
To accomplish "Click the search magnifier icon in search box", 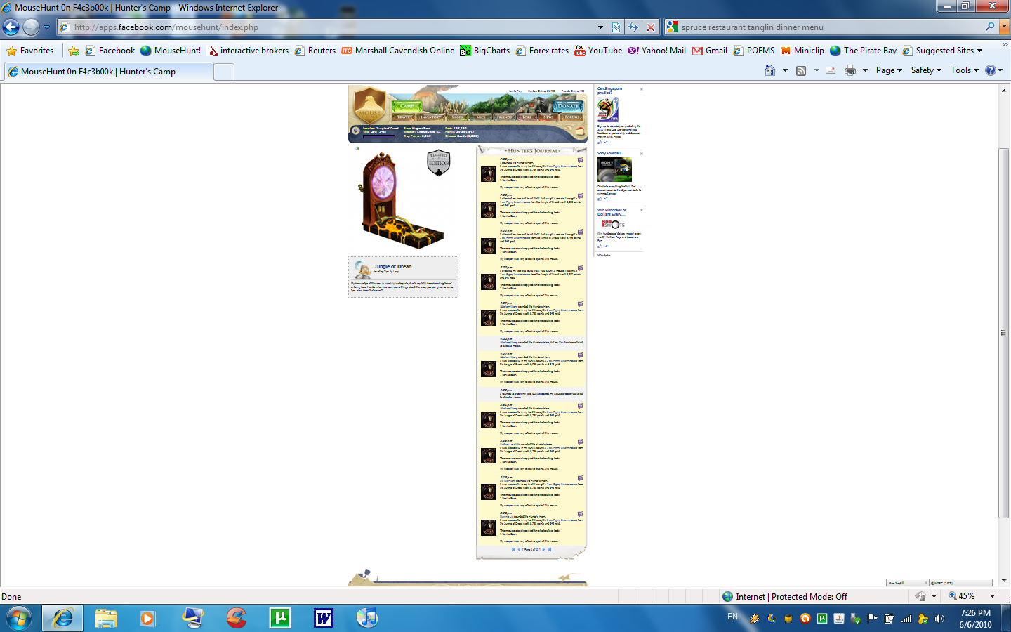I will [990, 27].
